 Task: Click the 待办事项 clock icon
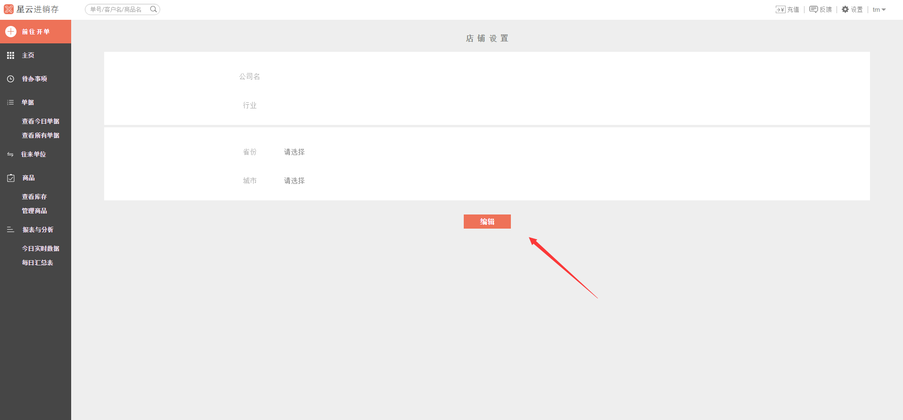[10, 79]
